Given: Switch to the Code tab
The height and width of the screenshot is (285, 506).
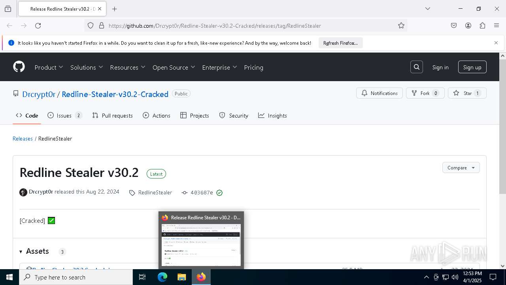Looking at the screenshot, I should [27, 116].
